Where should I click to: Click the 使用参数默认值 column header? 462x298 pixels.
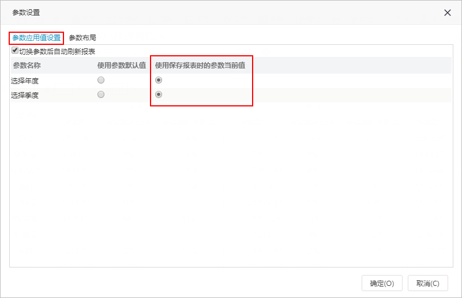[122, 65]
